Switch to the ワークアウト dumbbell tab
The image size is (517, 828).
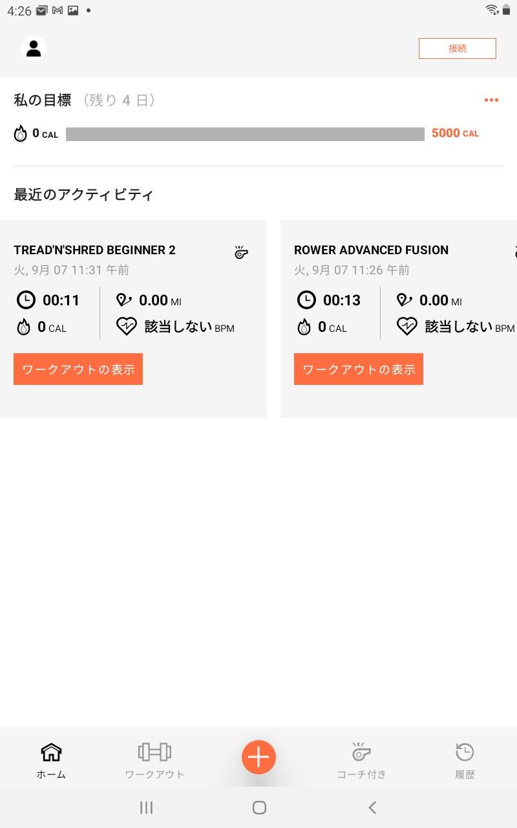(x=154, y=760)
